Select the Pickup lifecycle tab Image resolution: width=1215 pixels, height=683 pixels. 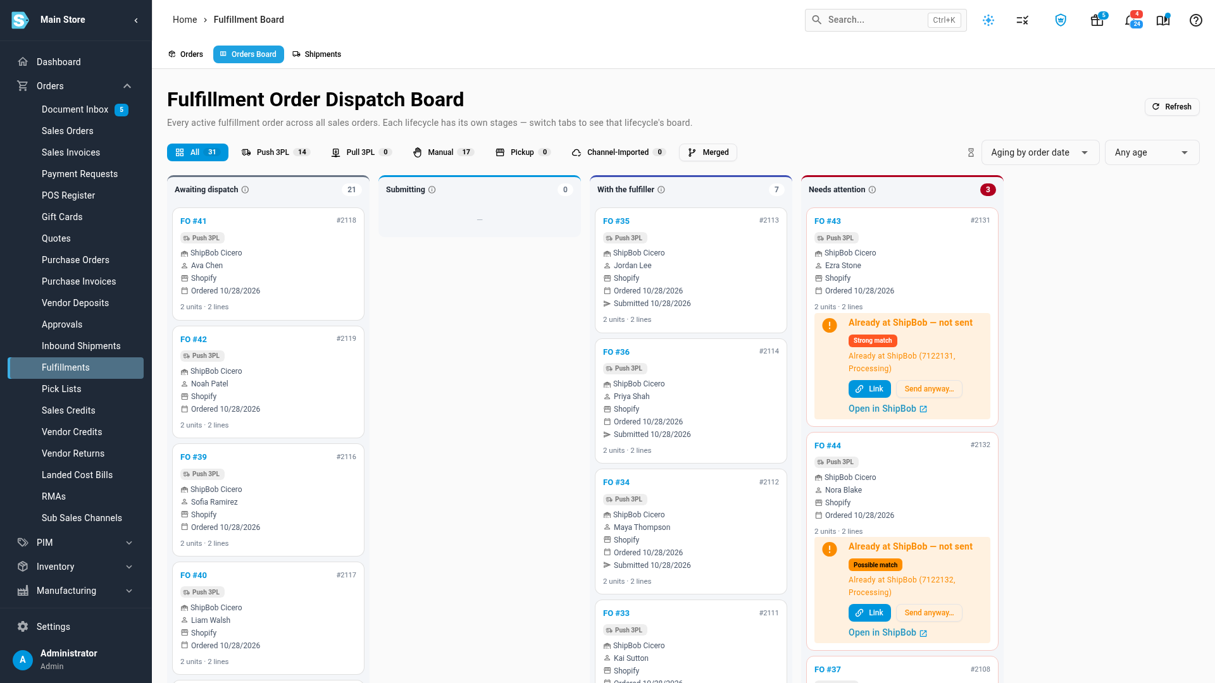point(523,152)
